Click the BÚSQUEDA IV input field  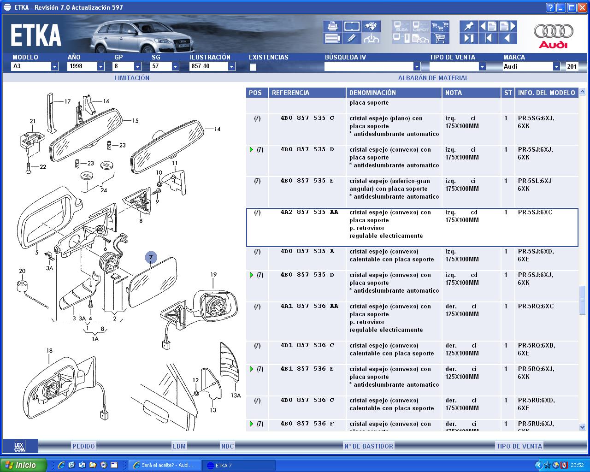(369, 66)
